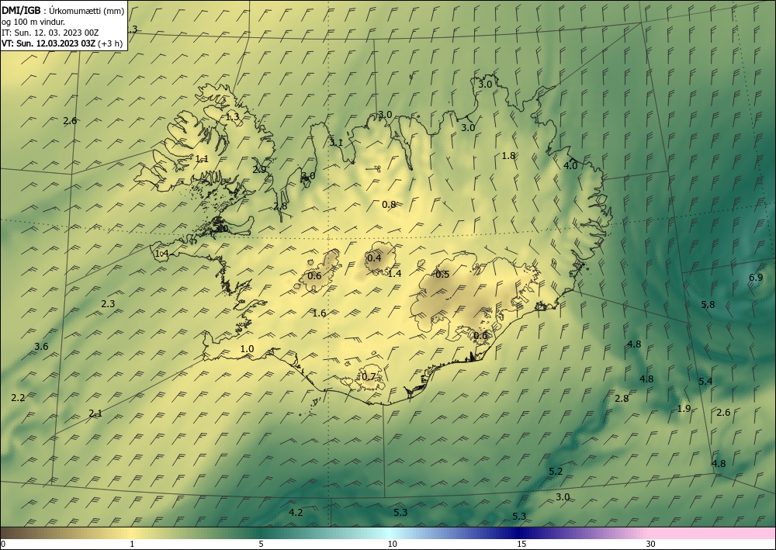Click the 6.9 precipitation value

pyautogui.click(x=756, y=278)
